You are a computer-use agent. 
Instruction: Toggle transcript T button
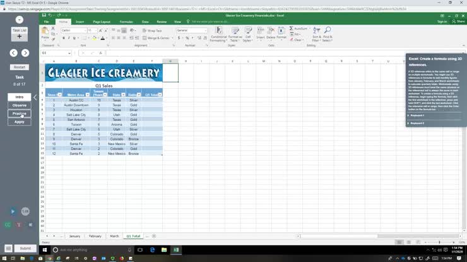(19, 225)
